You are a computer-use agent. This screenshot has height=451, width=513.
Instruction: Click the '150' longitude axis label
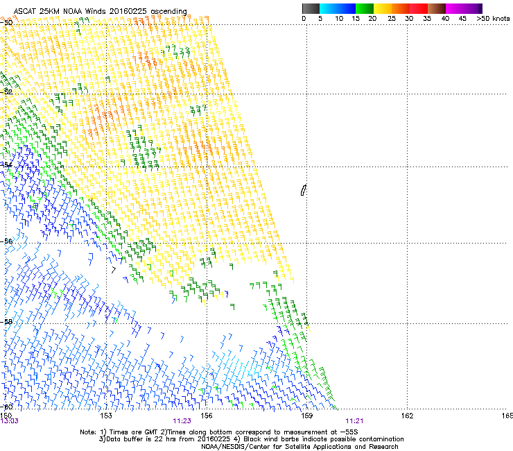click(6, 416)
